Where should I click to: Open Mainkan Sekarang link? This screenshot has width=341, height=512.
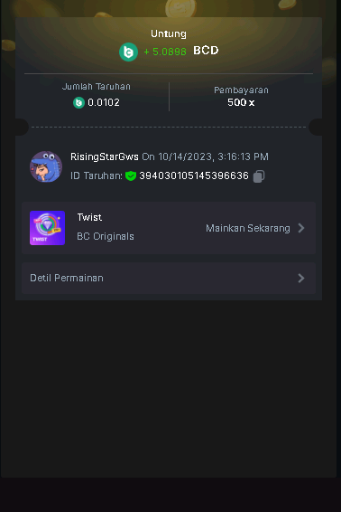248,228
